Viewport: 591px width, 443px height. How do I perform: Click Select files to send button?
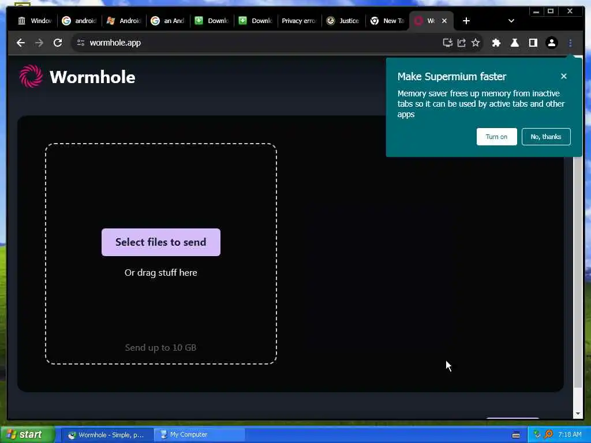161,242
